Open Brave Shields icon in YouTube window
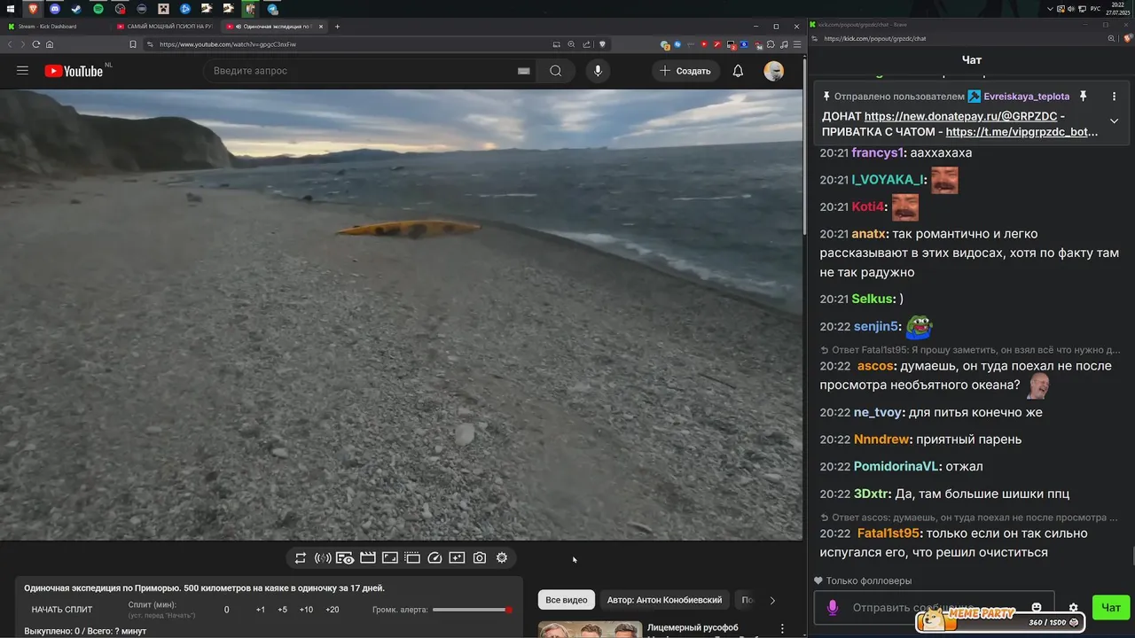 (x=602, y=44)
